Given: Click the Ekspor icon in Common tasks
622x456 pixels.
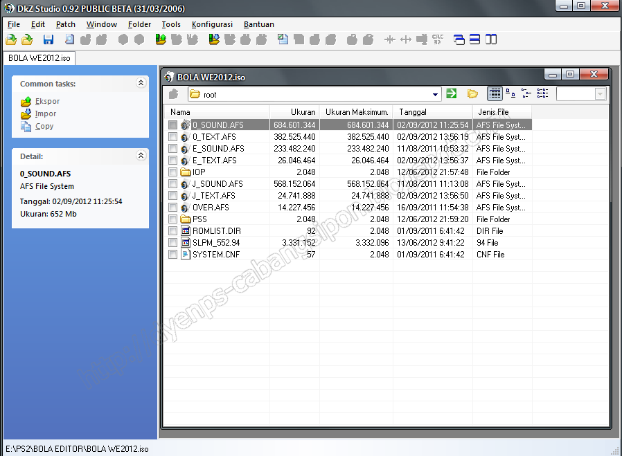Looking at the screenshot, I should point(26,102).
